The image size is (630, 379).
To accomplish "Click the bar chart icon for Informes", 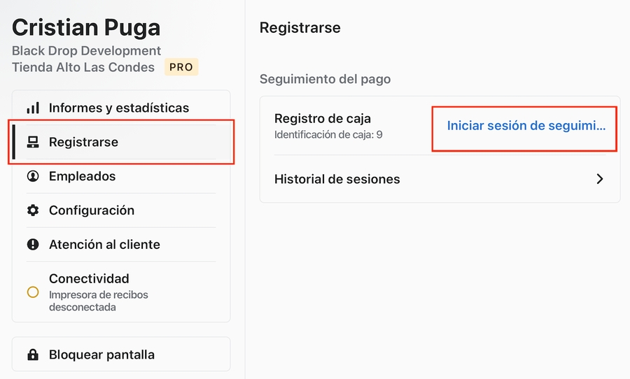I will click(33, 108).
